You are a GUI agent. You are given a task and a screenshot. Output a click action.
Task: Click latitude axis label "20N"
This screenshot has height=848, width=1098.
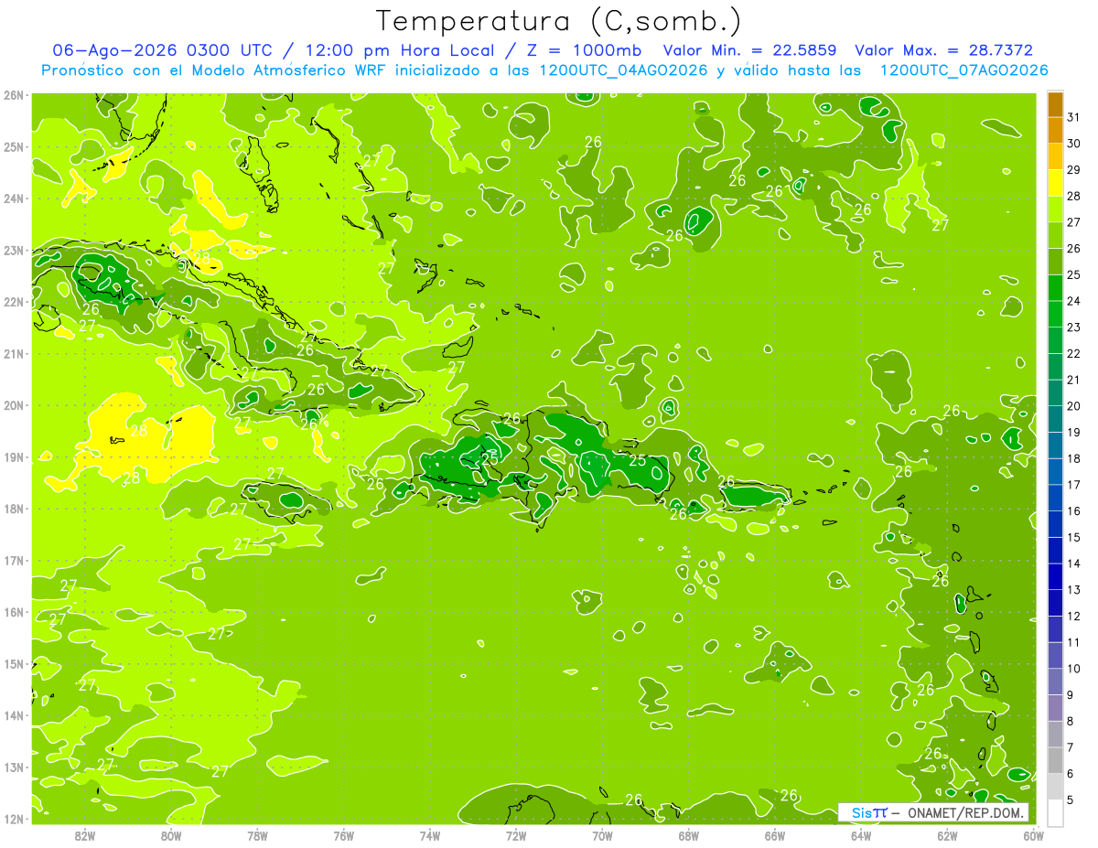(x=15, y=405)
